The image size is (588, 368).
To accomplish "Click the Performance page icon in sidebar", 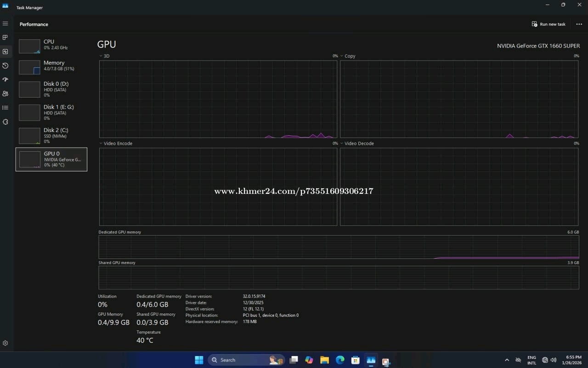I will click(x=6, y=51).
